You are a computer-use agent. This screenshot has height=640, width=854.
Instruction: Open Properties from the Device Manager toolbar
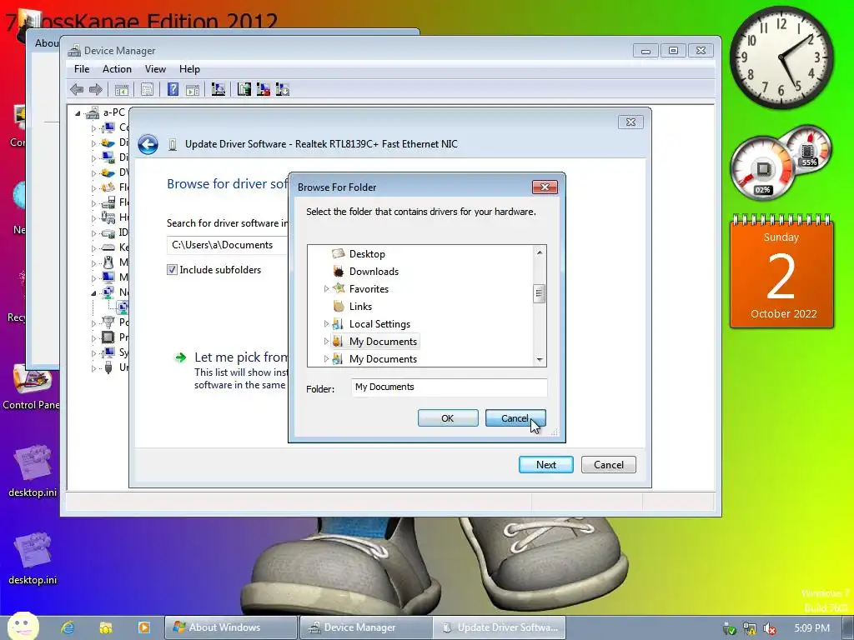[x=147, y=89]
